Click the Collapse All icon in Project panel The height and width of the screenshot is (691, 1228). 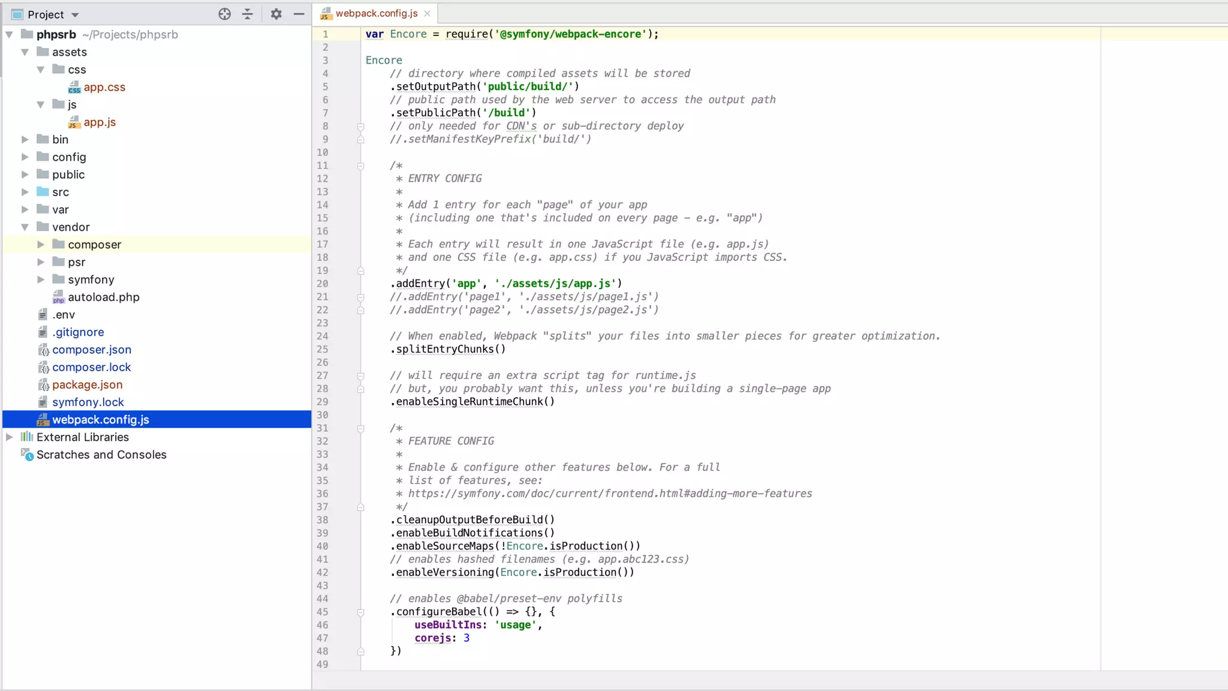coord(248,14)
